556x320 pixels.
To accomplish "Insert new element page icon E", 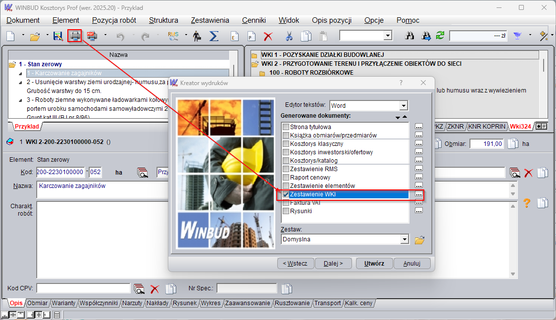I will click(x=234, y=36).
